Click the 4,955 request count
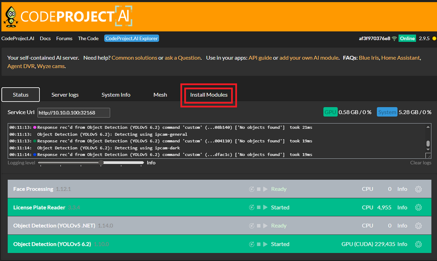The image size is (437, 261). pos(384,208)
